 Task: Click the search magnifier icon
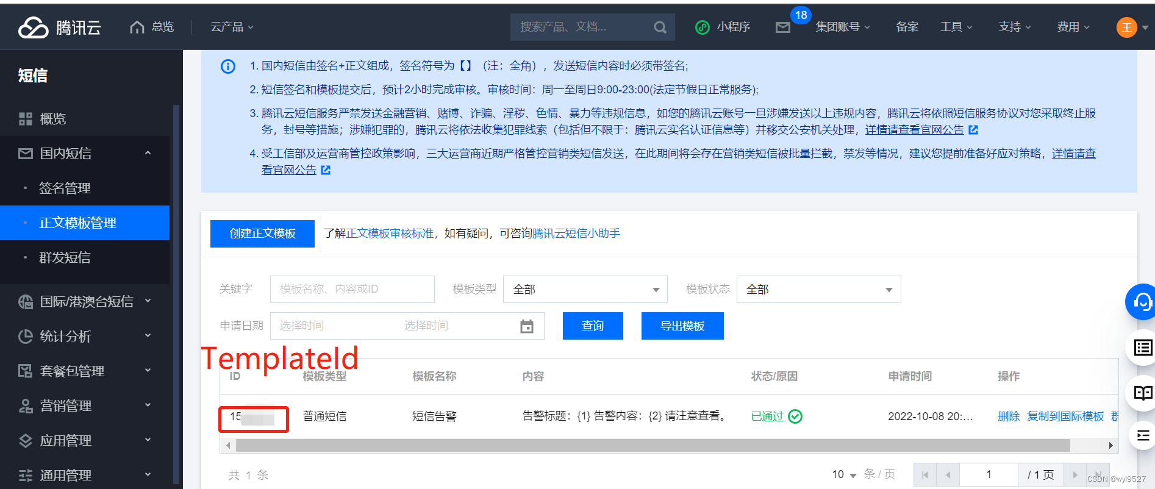660,27
